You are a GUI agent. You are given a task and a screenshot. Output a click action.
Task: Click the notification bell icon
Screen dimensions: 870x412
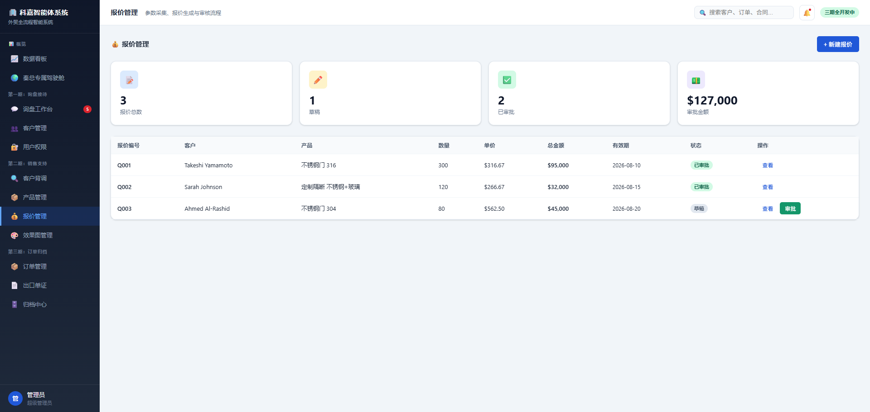coord(807,13)
